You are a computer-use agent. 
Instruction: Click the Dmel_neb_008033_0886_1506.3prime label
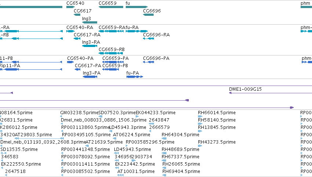[x=104, y=120]
